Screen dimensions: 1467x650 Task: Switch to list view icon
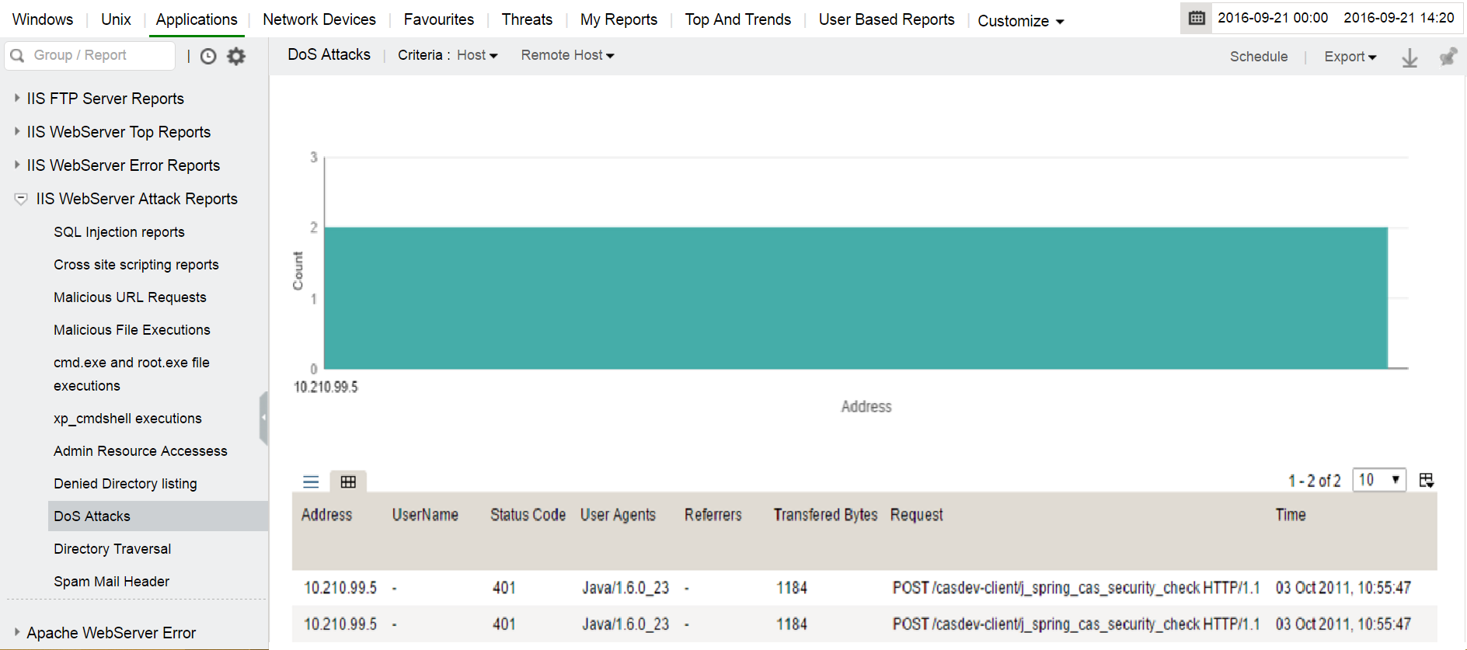pos(311,481)
